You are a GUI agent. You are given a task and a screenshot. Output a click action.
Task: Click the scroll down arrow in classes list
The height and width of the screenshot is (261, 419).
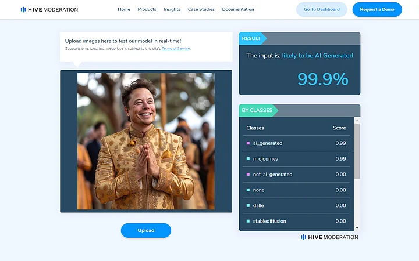click(357, 228)
